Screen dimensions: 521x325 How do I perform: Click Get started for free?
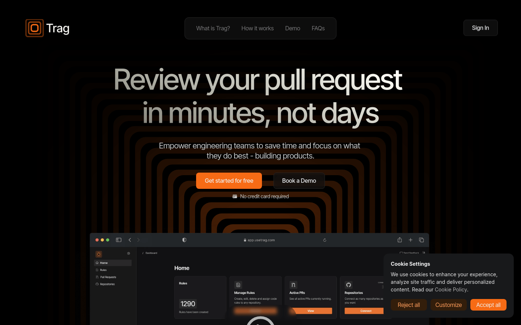[229, 181]
